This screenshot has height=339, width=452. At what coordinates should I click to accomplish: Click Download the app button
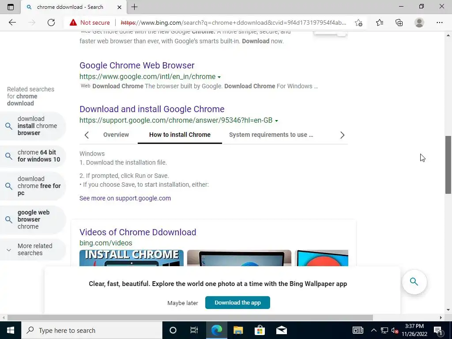(x=237, y=303)
